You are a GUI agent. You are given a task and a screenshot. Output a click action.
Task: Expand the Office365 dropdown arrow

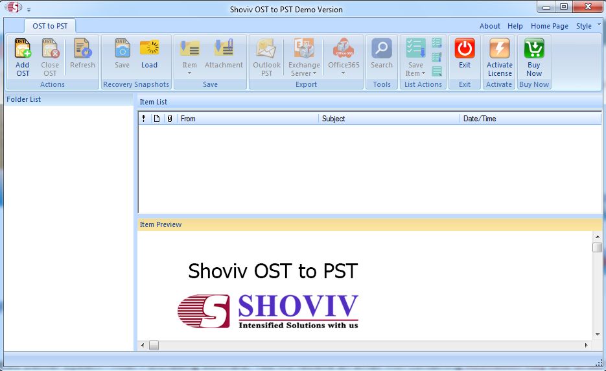(x=344, y=73)
